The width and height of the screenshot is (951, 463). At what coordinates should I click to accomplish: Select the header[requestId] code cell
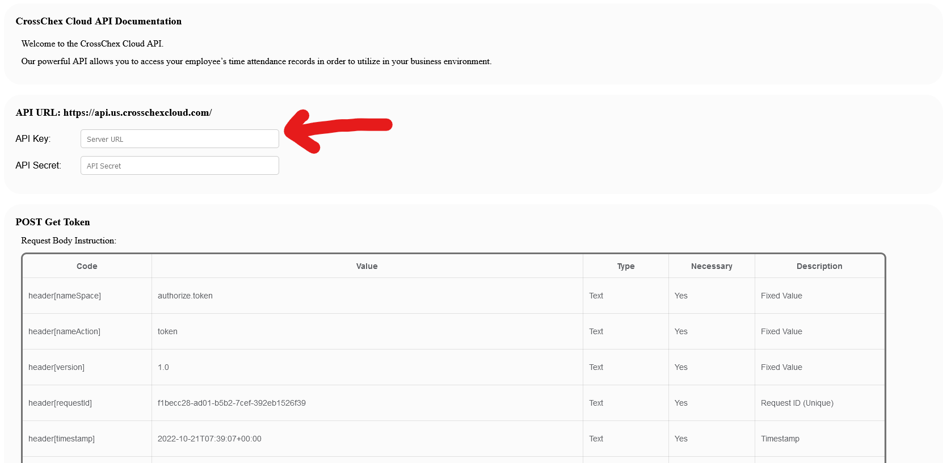click(87, 403)
